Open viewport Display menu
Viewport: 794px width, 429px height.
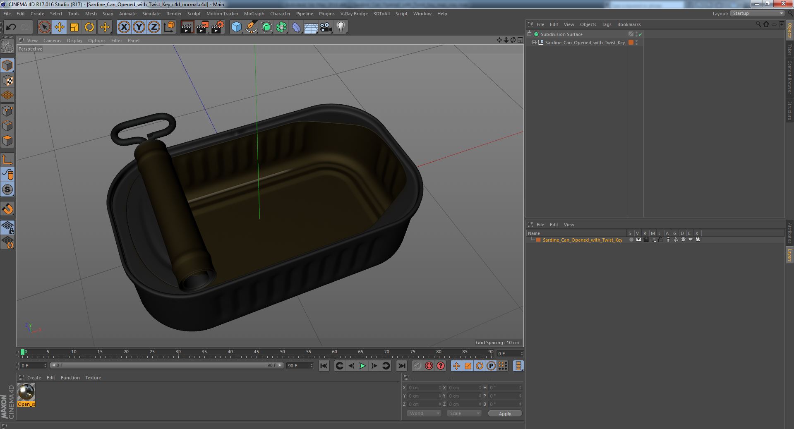click(74, 41)
